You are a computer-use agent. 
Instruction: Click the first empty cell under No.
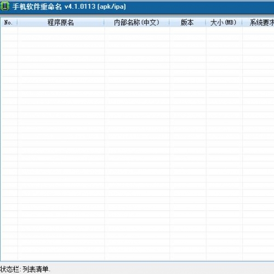tap(9, 31)
